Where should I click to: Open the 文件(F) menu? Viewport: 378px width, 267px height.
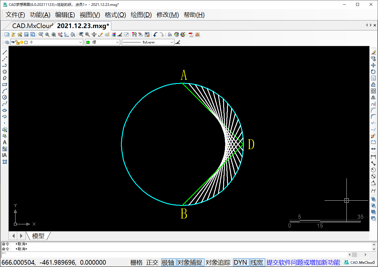pyautogui.click(x=15, y=15)
